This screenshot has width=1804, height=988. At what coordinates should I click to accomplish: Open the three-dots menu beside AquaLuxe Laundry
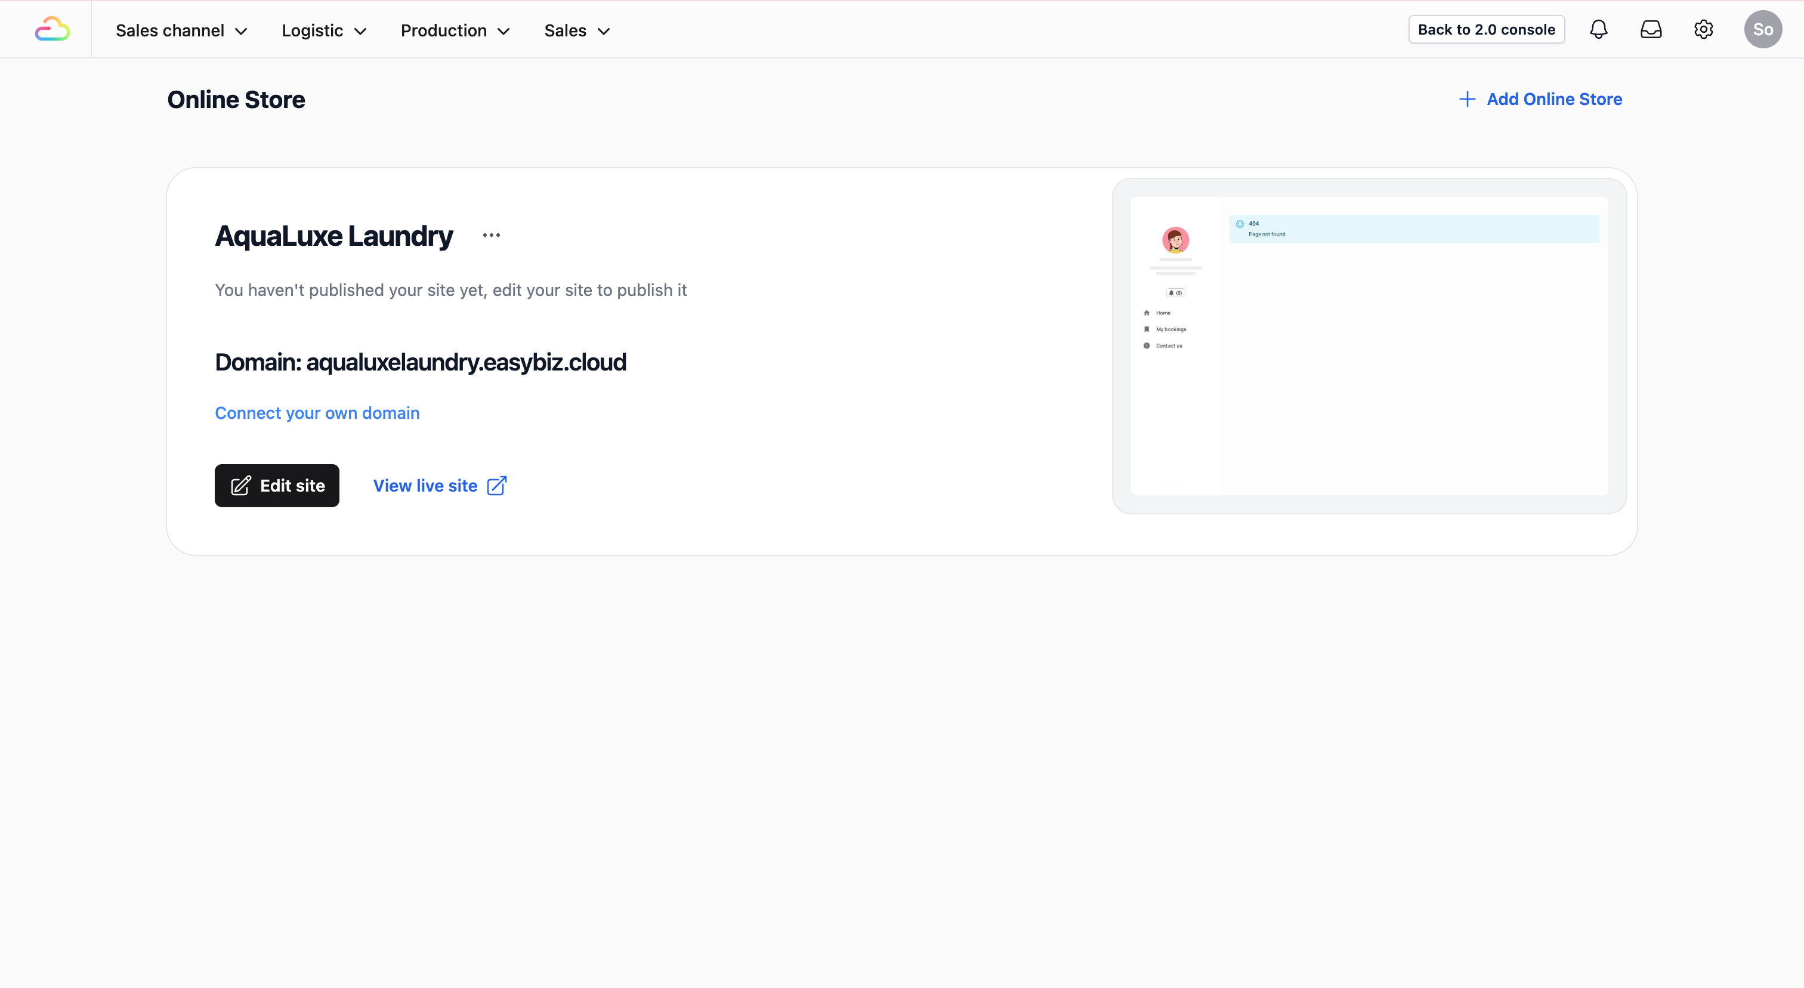coord(491,235)
